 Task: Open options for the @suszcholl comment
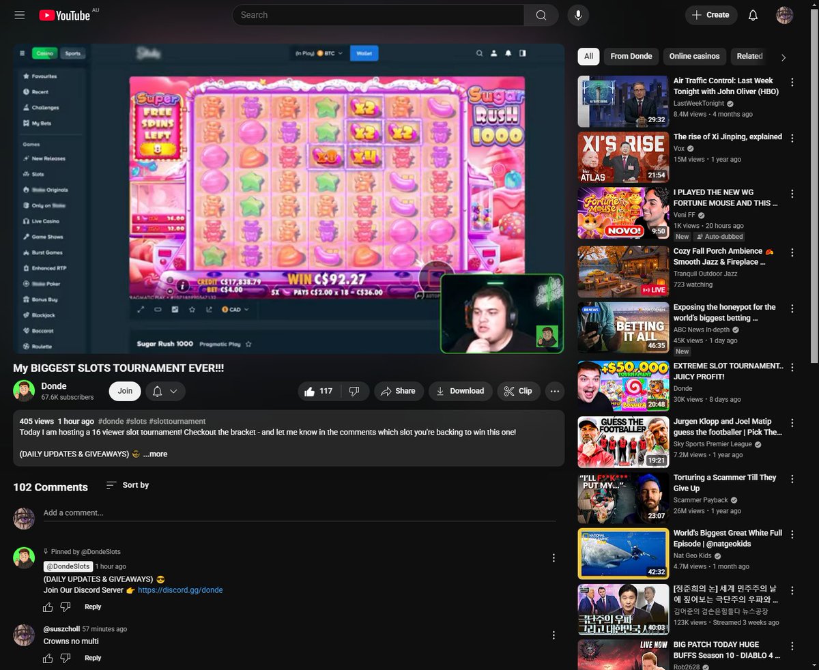(554, 635)
